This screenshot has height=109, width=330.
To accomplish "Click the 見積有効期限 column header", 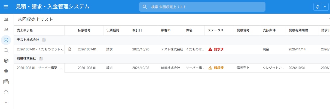I will click(x=298, y=30).
